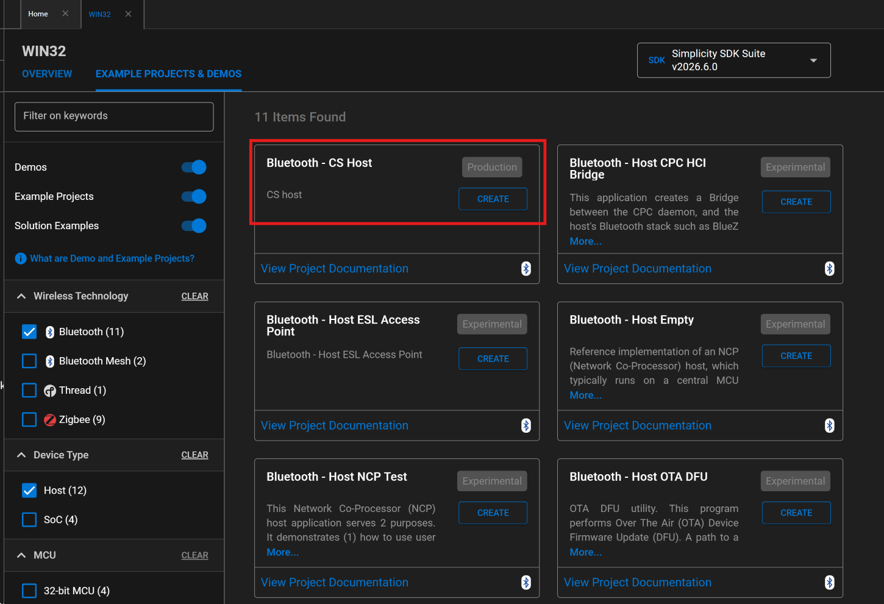This screenshot has height=604, width=884.
Task: Click Bluetooth icon on Host ESL Access Point card
Action: [526, 425]
